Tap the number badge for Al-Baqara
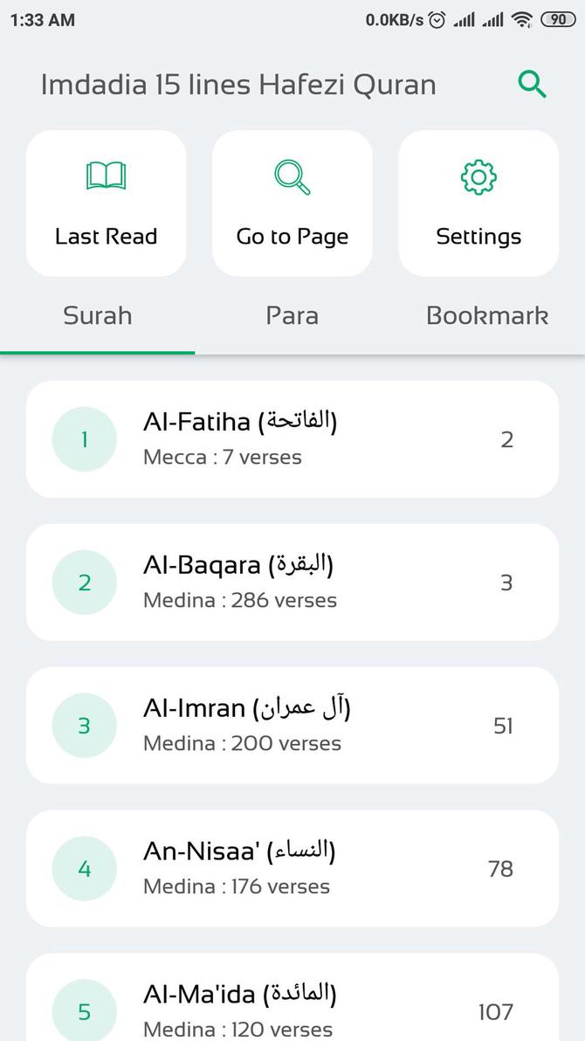Image resolution: width=585 pixels, height=1041 pixels. point(85,583)
